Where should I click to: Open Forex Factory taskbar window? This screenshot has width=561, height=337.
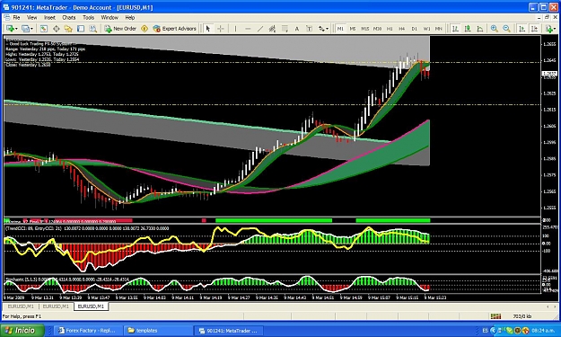pyautogui.click(x=87, y=331)
